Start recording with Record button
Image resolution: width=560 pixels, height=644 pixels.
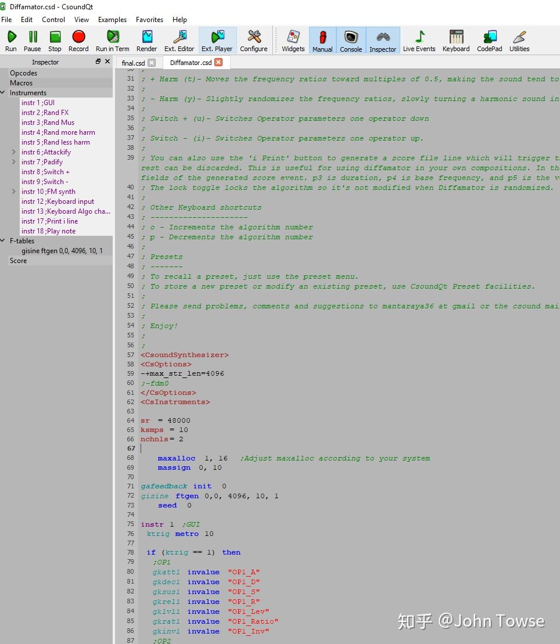(78, 40)
